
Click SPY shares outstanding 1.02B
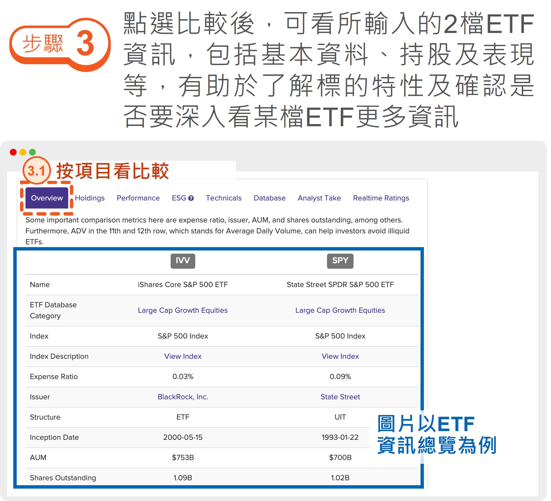[340, 478]
